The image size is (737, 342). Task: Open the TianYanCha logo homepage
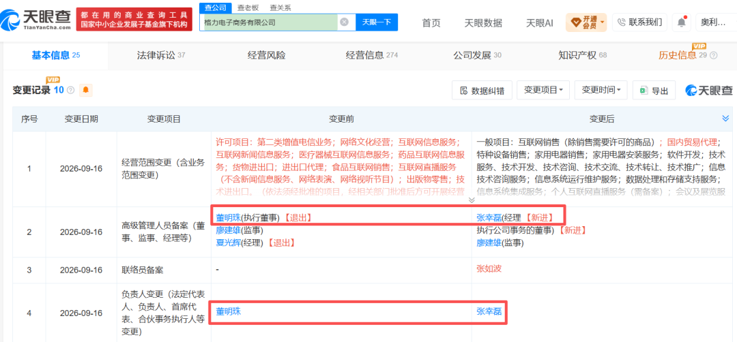(35, 20)
